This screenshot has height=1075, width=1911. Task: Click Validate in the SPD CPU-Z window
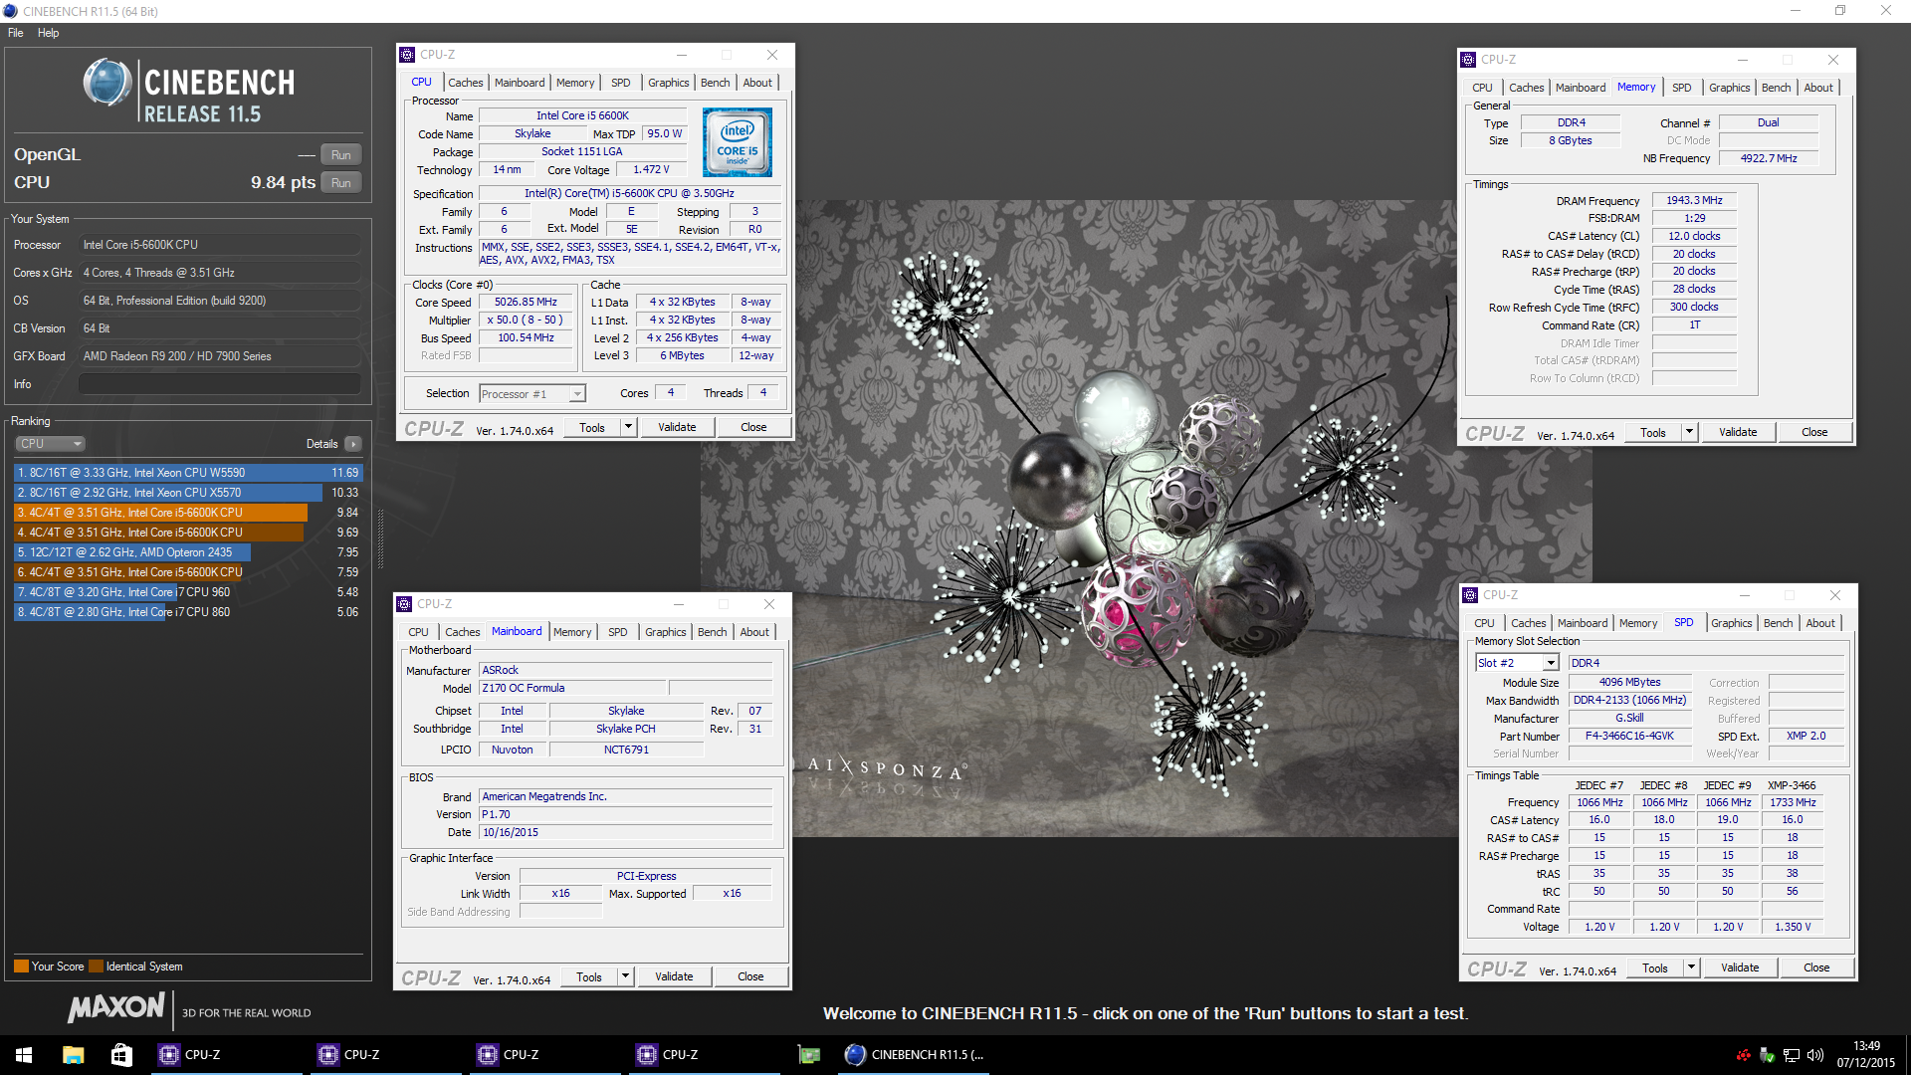click(1740, 967)
